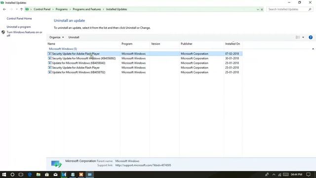The height and width of the screenshot is (178, 316).
Task: Launch Microsoft Edge from the taskbar
Action: (30, 175)
